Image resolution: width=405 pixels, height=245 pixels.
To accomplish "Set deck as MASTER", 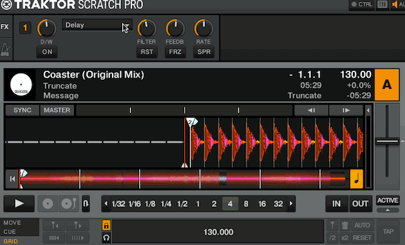I will pyautogui.click(x=57, y=111).
